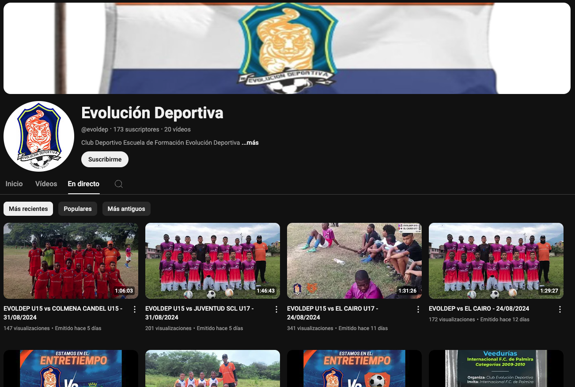Open options menu for JUVENTUD SCL U17 video
Image resolution: width=575 pixels, height=387 pixels.
pyautogui.click(x=276, y=309)
